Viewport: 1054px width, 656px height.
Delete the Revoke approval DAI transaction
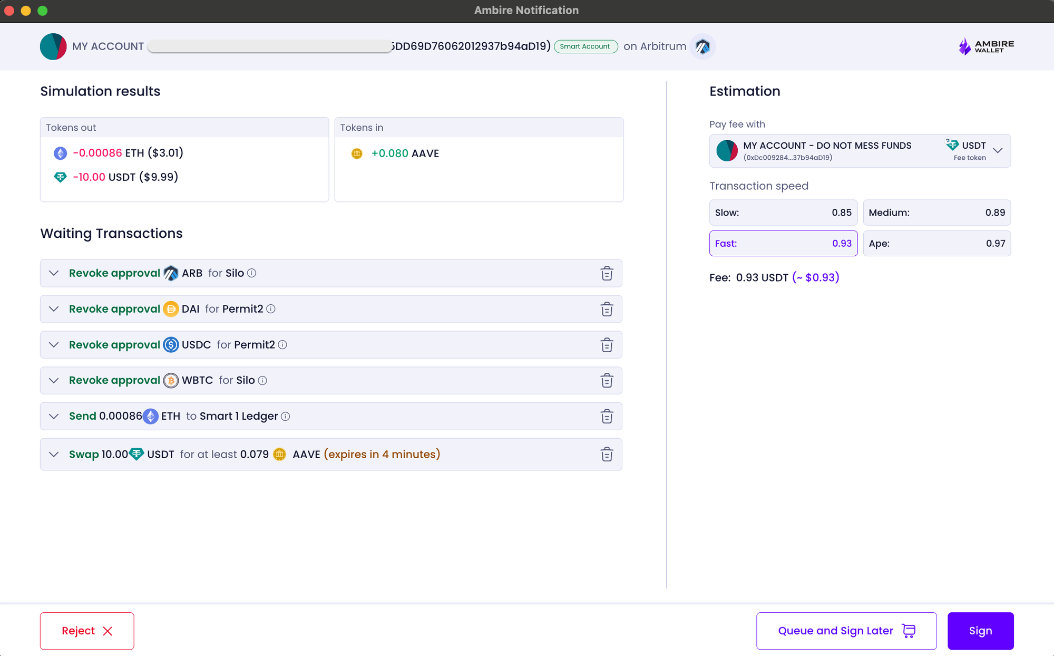click(607, 309)
